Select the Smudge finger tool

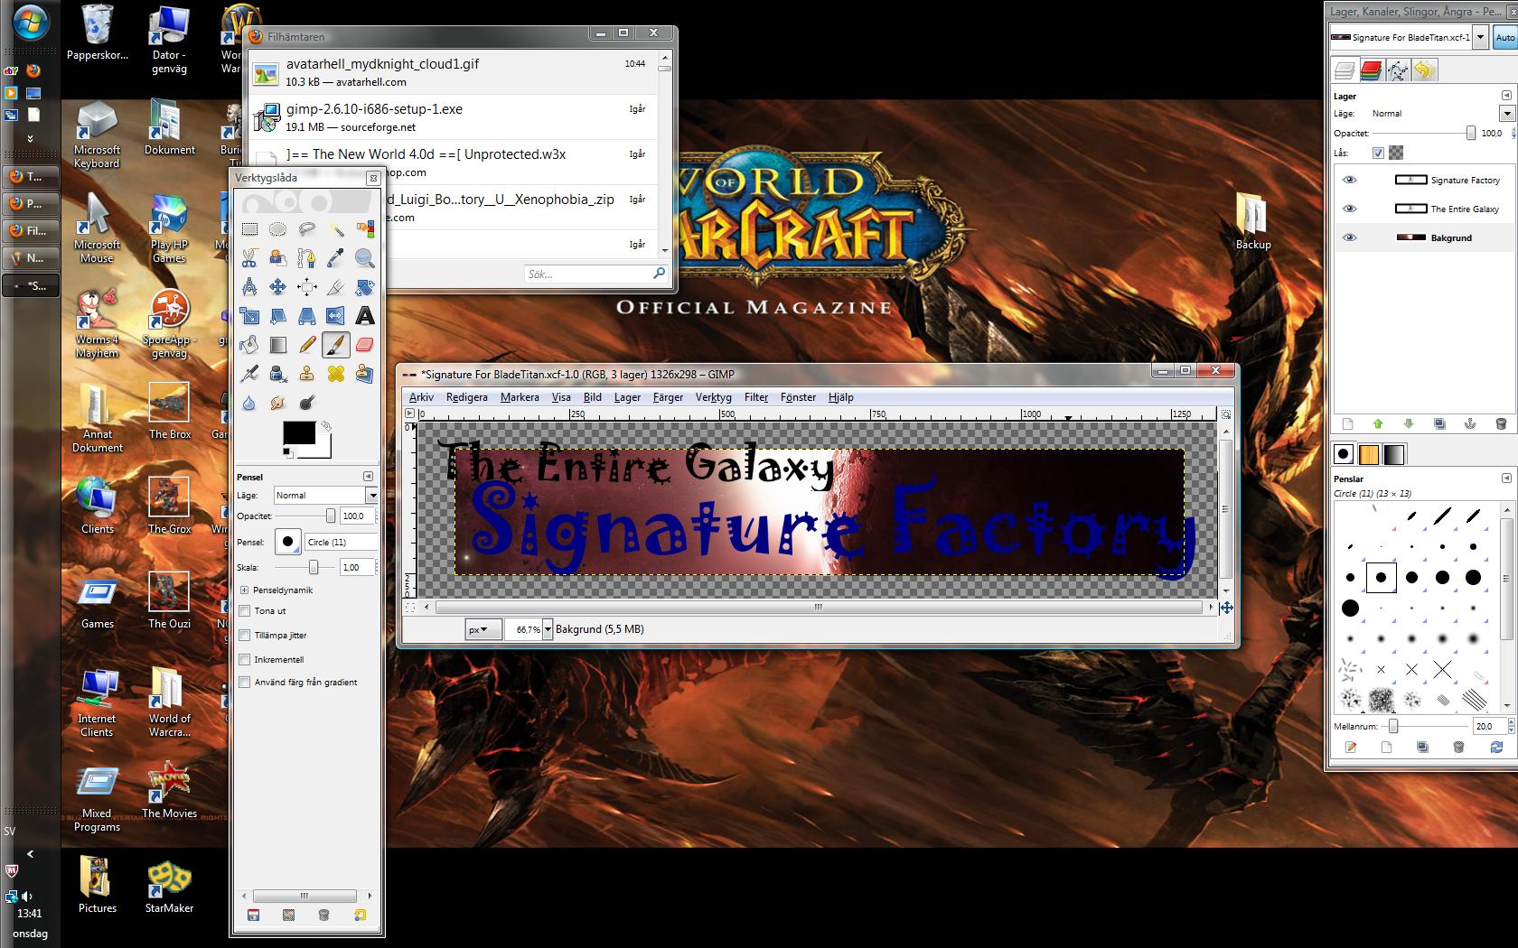click(x=278, y=403)
